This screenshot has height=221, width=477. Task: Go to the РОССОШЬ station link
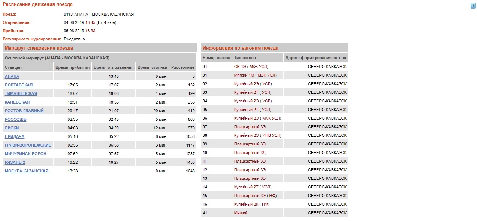click(x=16, y=119)
